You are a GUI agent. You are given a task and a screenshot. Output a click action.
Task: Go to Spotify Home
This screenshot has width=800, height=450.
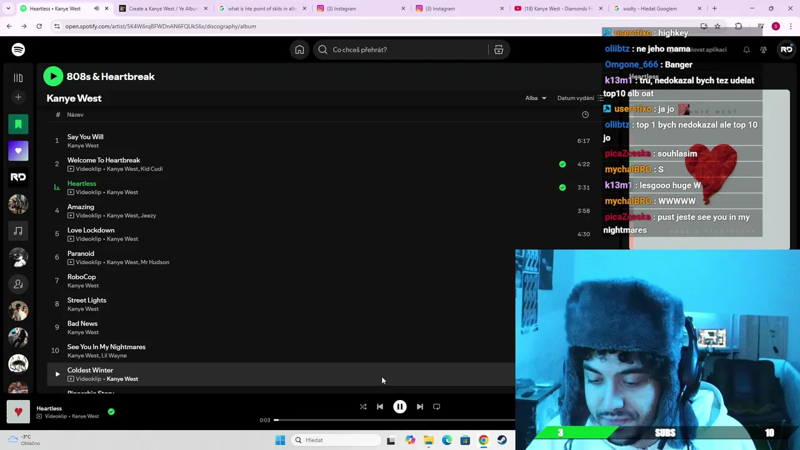pos(299,49)
